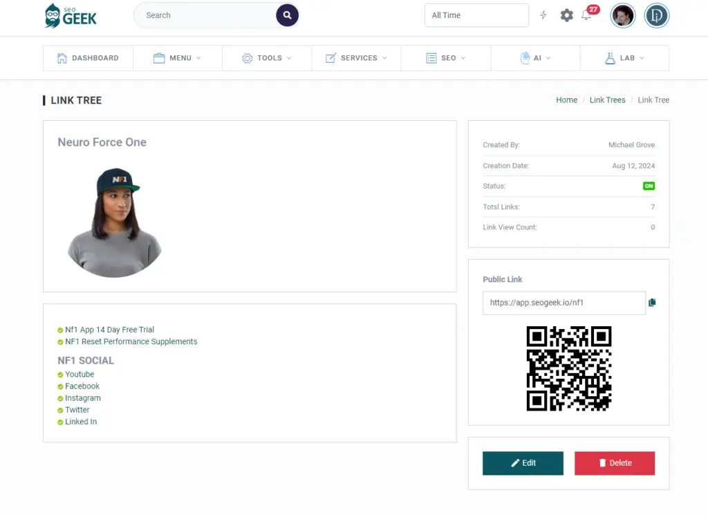Open the Twitter link

coord(77,410)
